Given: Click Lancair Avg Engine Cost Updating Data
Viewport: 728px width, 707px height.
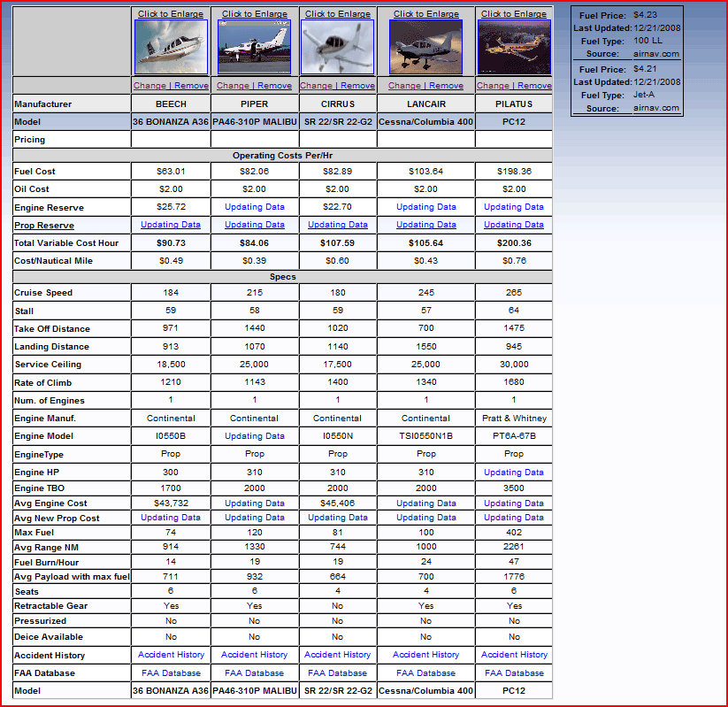Looking at the screenshot, I should pos(425,503).
